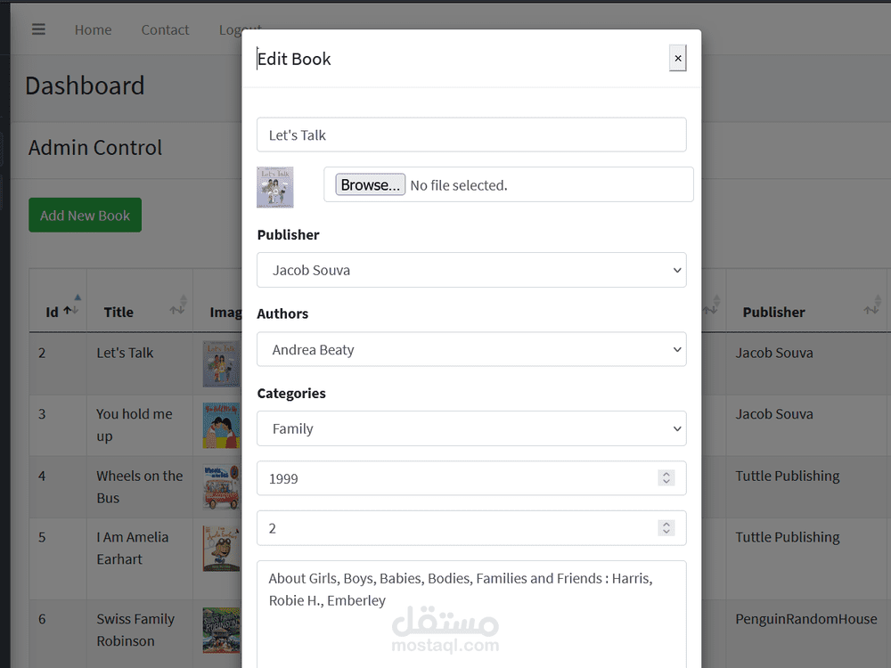The image size is (891, 668).
Task: Click the sort icon in the truncated column header
Action: [x=711, y=309]
